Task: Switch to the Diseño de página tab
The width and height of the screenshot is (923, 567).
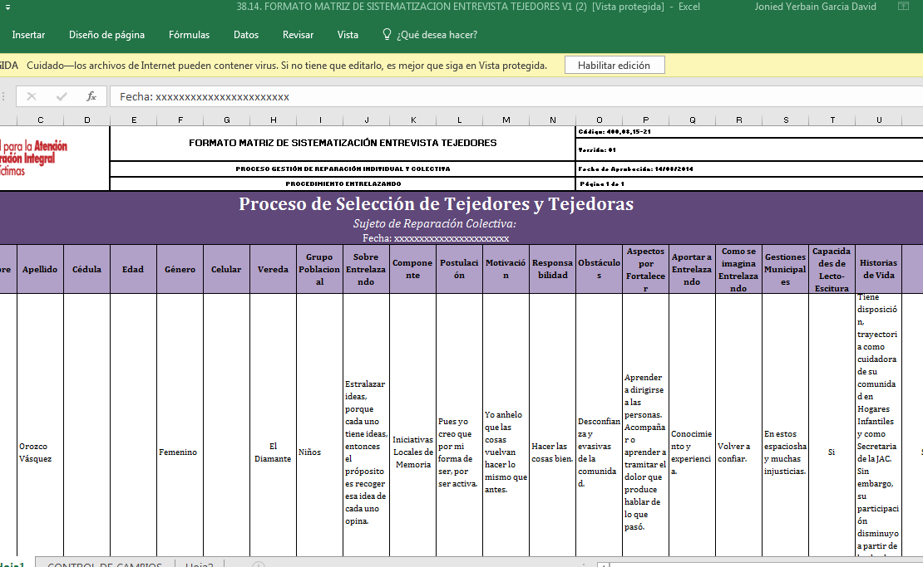Action: coord(106,35)
